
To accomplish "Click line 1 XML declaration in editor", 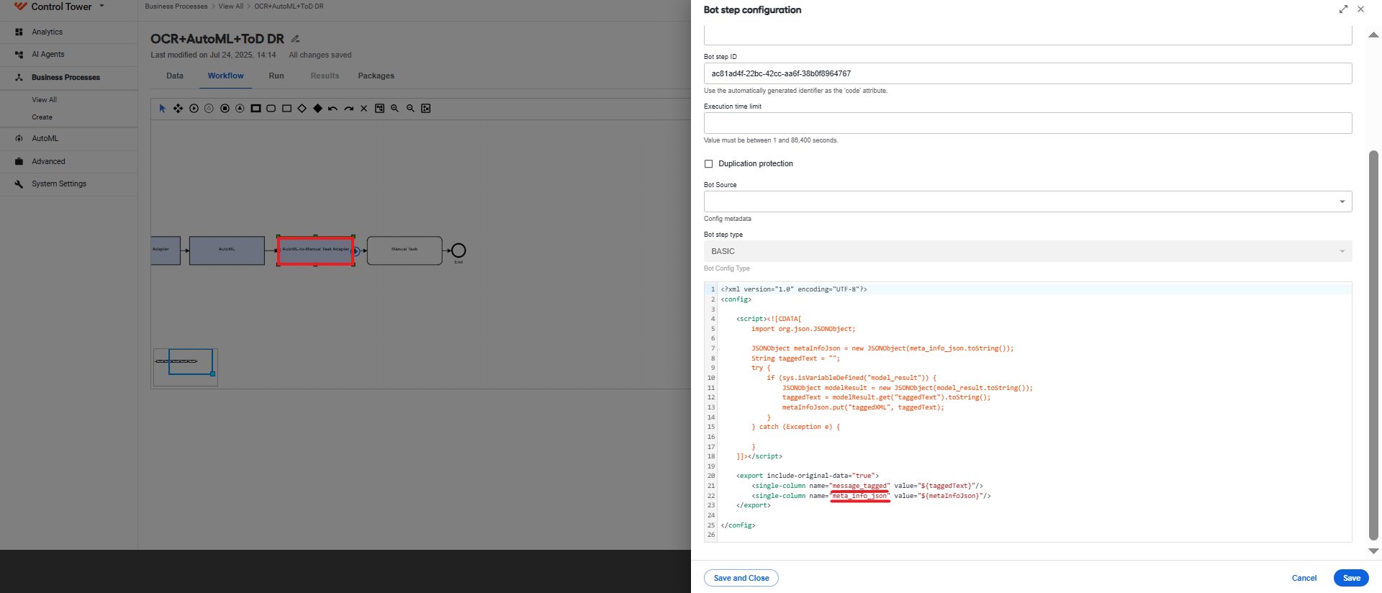I will click(794, 289).
